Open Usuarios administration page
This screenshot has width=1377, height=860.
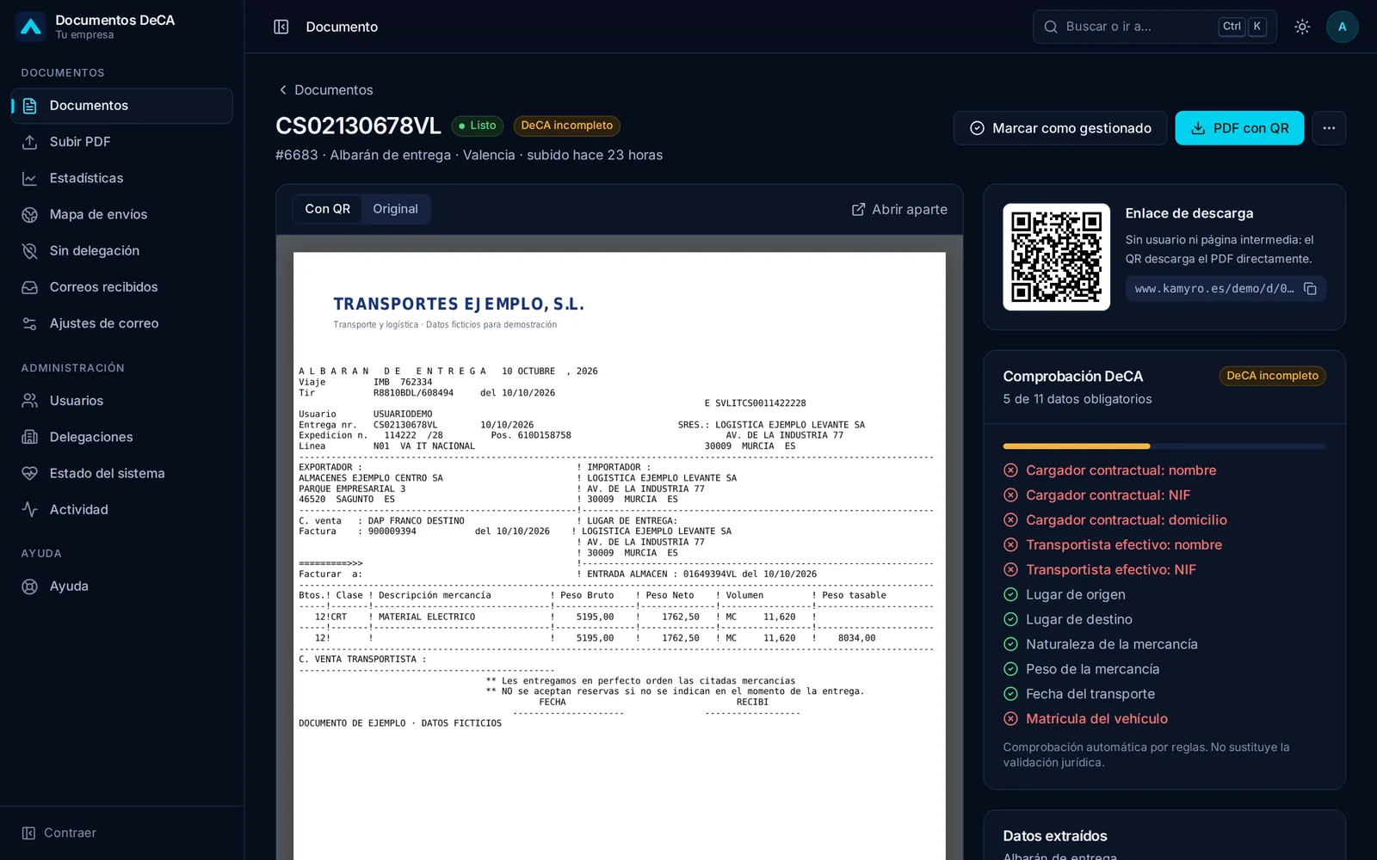pyautogui.click(x=121, y=401)
